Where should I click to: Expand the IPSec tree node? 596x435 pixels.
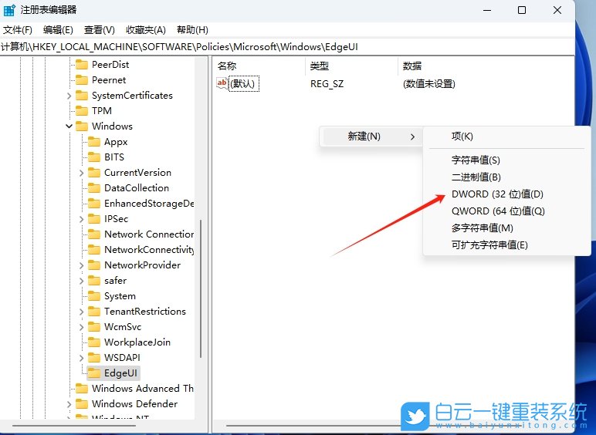[81, 219]
